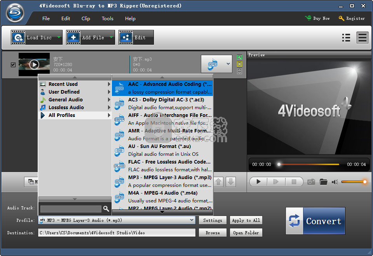
Task: Open the Load Disc dropdown arrow
Action: click(59, 37)
